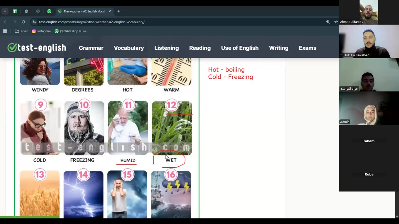Open the Grammar menu
This screenshot has width=399, height=224.
click(91, 48)
